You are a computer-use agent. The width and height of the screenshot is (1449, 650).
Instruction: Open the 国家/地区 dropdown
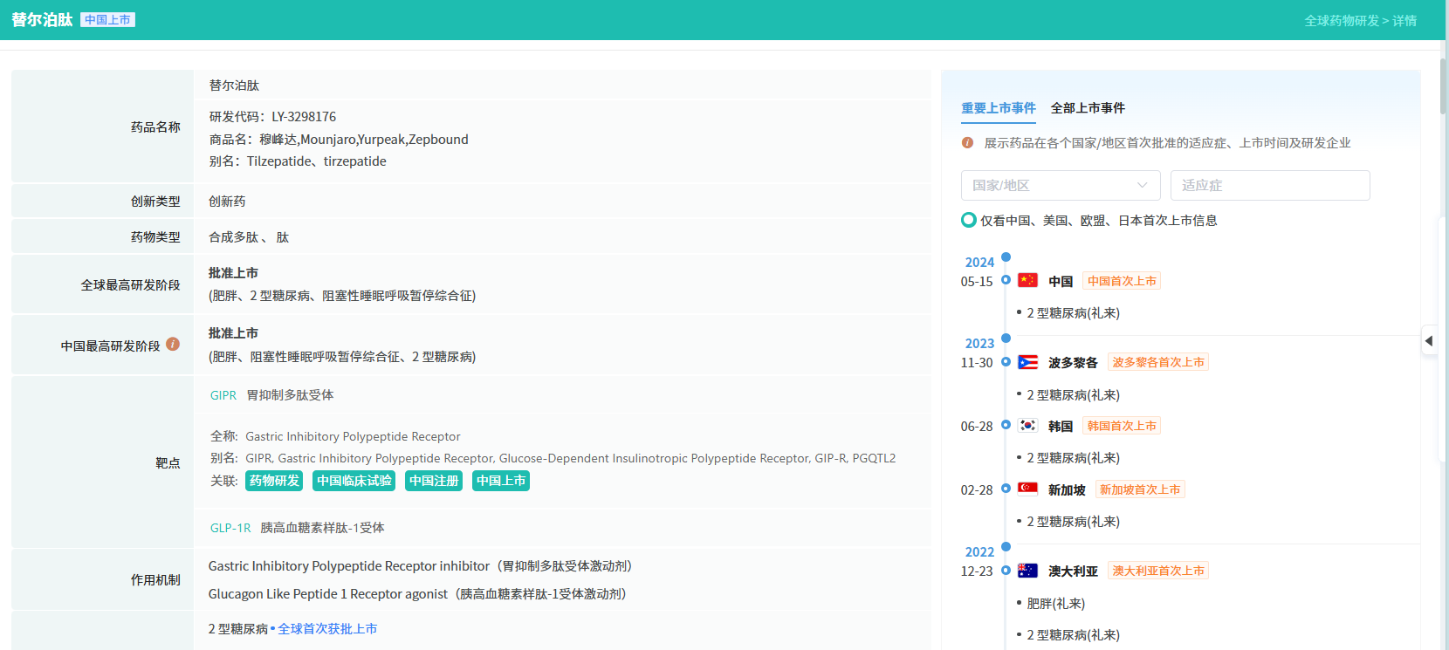tap(1060, 185)
